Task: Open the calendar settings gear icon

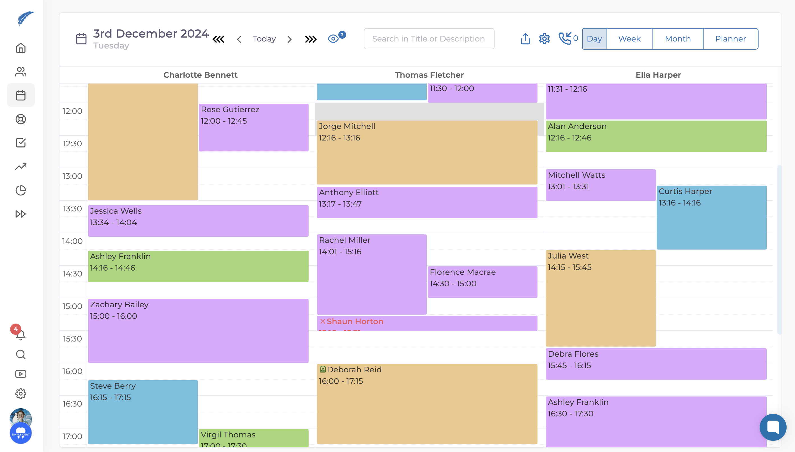Action: pos(544,39)
